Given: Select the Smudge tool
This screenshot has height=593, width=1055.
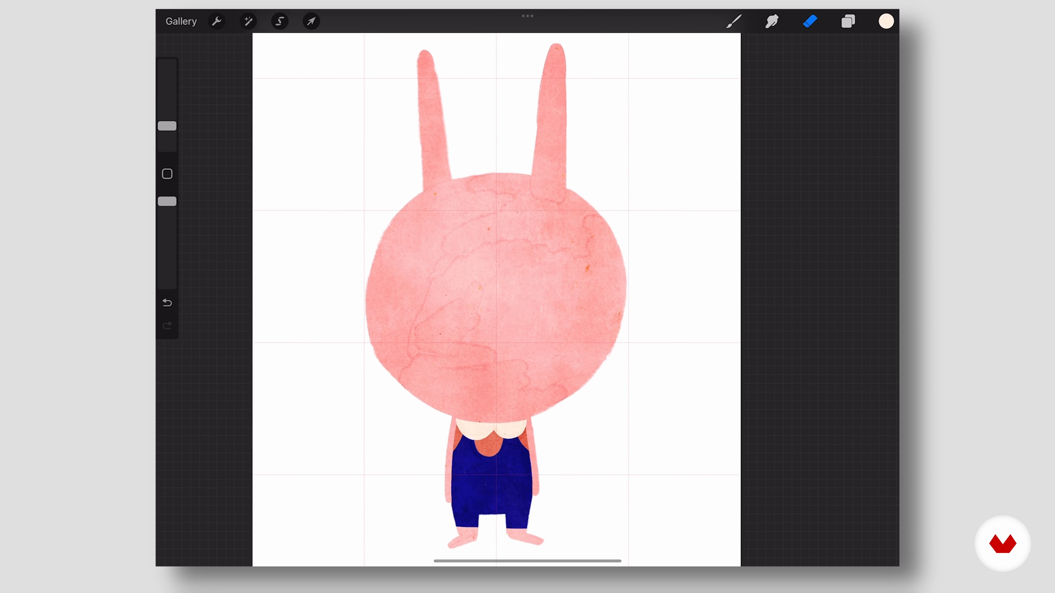Looking at the screenshot, I should [771, 21].
